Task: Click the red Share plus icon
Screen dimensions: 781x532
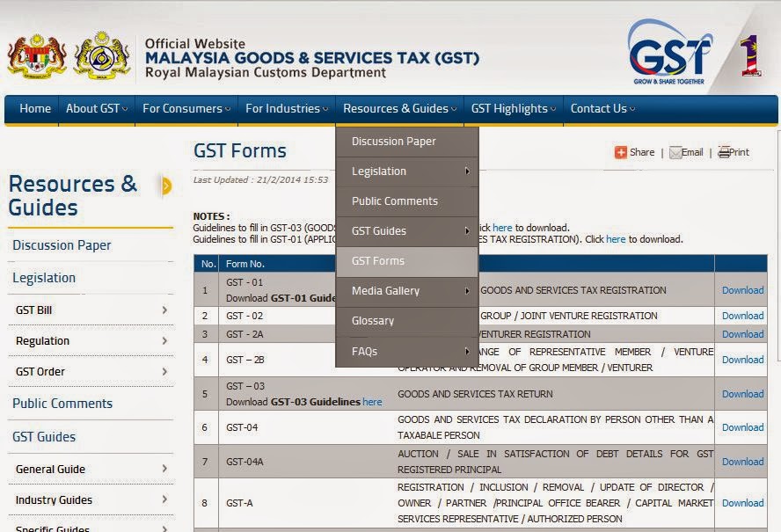Action: tap(621, 152)
